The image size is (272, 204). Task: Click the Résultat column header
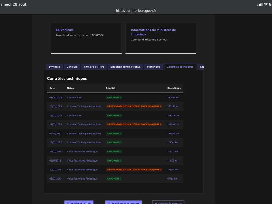pos(111,88)
